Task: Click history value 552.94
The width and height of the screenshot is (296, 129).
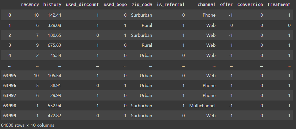Action: (x=54, y=106)
